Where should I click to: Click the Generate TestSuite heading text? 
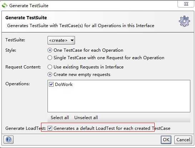coord(26,17)
